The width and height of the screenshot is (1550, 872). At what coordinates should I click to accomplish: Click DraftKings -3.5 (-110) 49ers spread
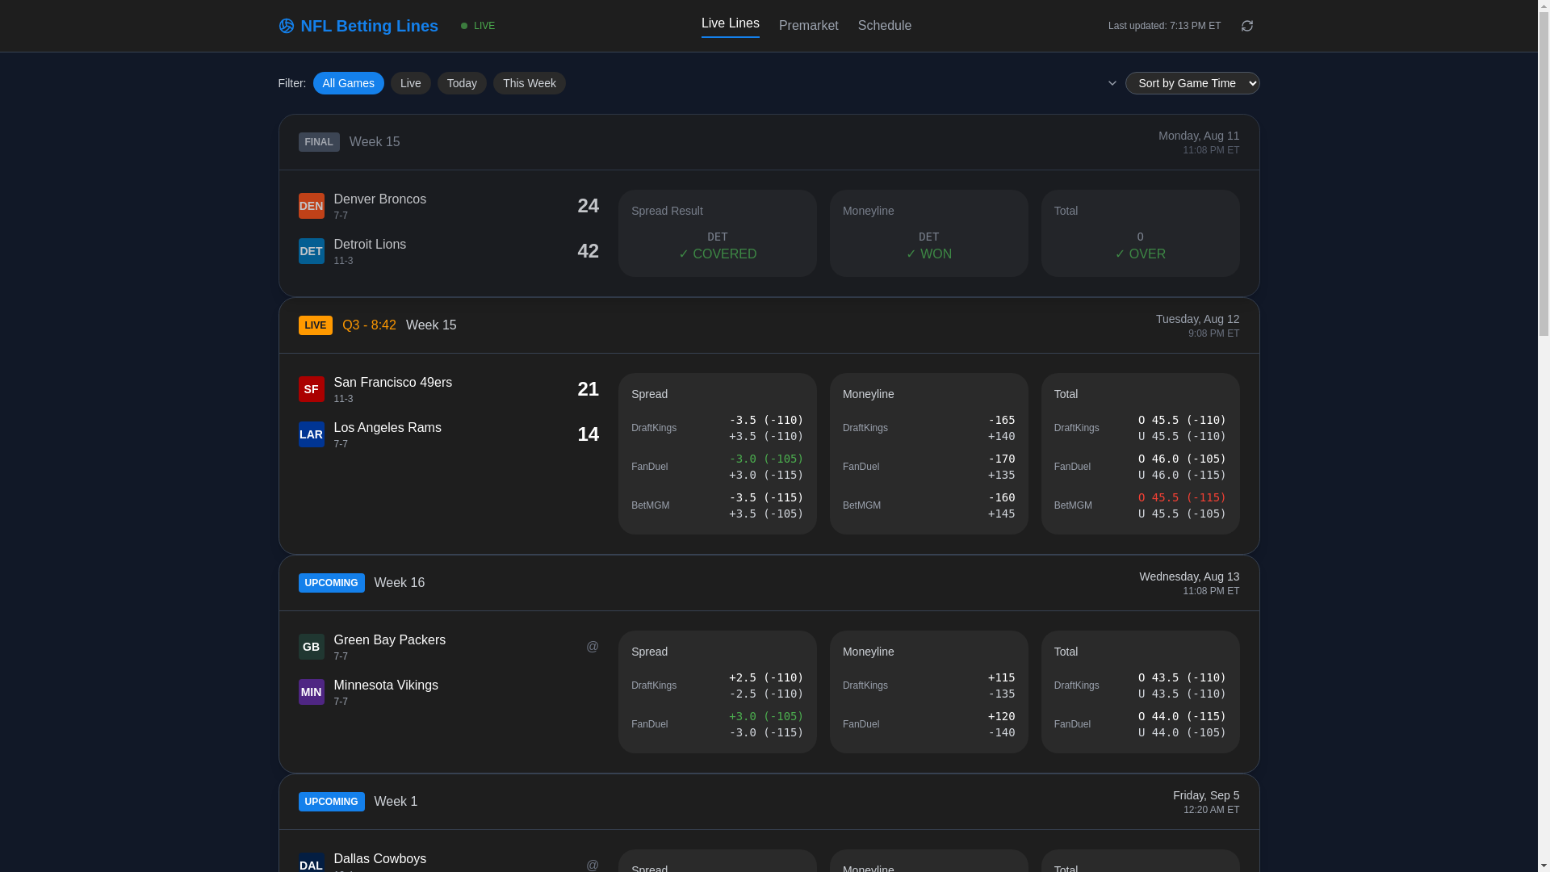(x=766, y=420)
